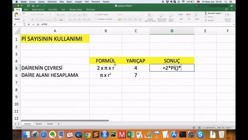The width and height of the screenshot is (248, 140).
Task: Click the Ekle cells icon in ribbon
Action: (x=181, y=15)
